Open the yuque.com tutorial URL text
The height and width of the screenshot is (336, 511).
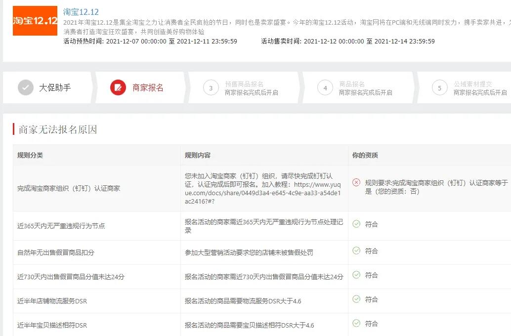click(263, 193)
